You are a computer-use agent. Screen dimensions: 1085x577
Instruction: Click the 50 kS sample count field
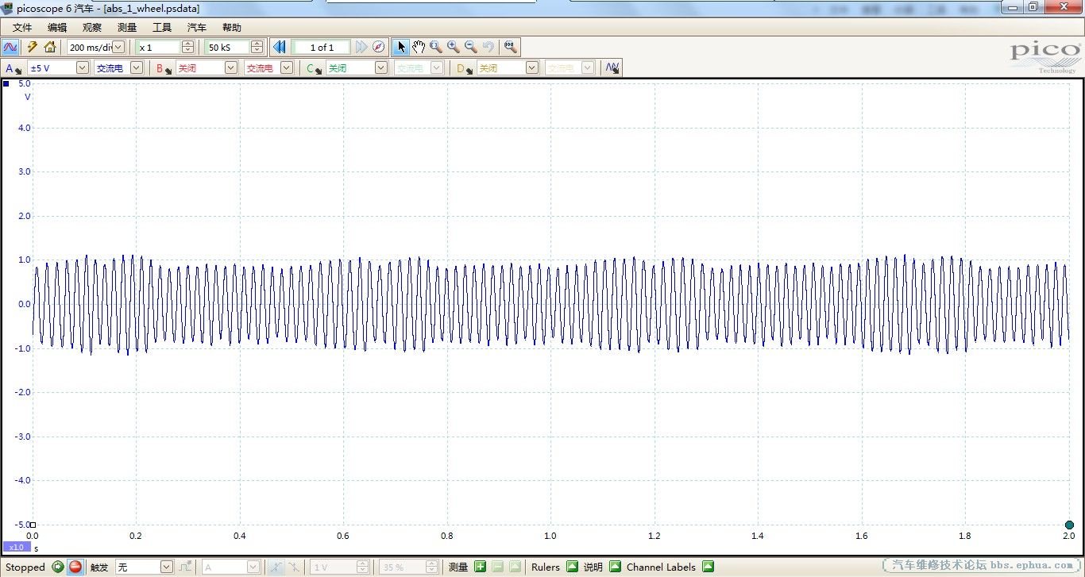pos(228,48)
